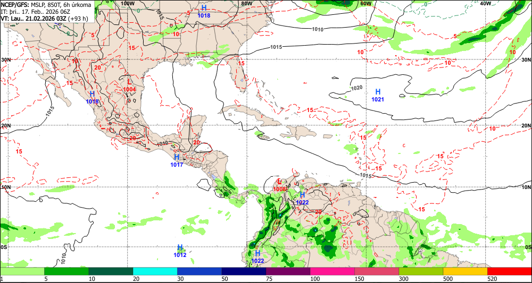Image resolution: width=532 pixels, height=283 pixels.
Task: Click the H 1022 marker beside L 1008
Action: [302, 199]
